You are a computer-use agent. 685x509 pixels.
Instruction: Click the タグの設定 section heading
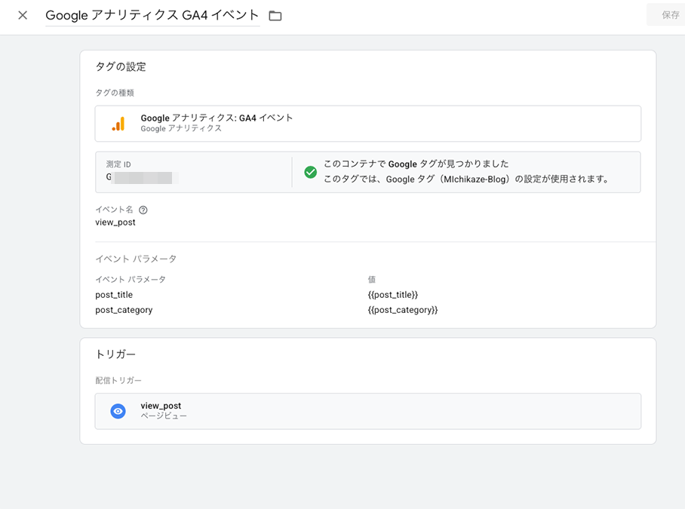(121, 67)
